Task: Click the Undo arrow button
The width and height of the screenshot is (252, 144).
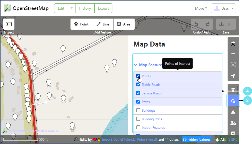Action: 196,24
